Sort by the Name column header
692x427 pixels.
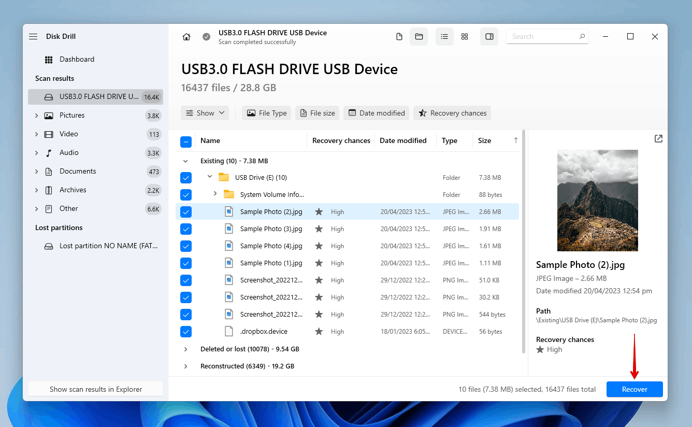pos(210,140)
